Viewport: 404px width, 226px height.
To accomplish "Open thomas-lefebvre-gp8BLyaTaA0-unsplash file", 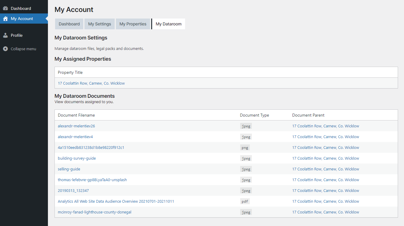I will (x=92, y=180).
